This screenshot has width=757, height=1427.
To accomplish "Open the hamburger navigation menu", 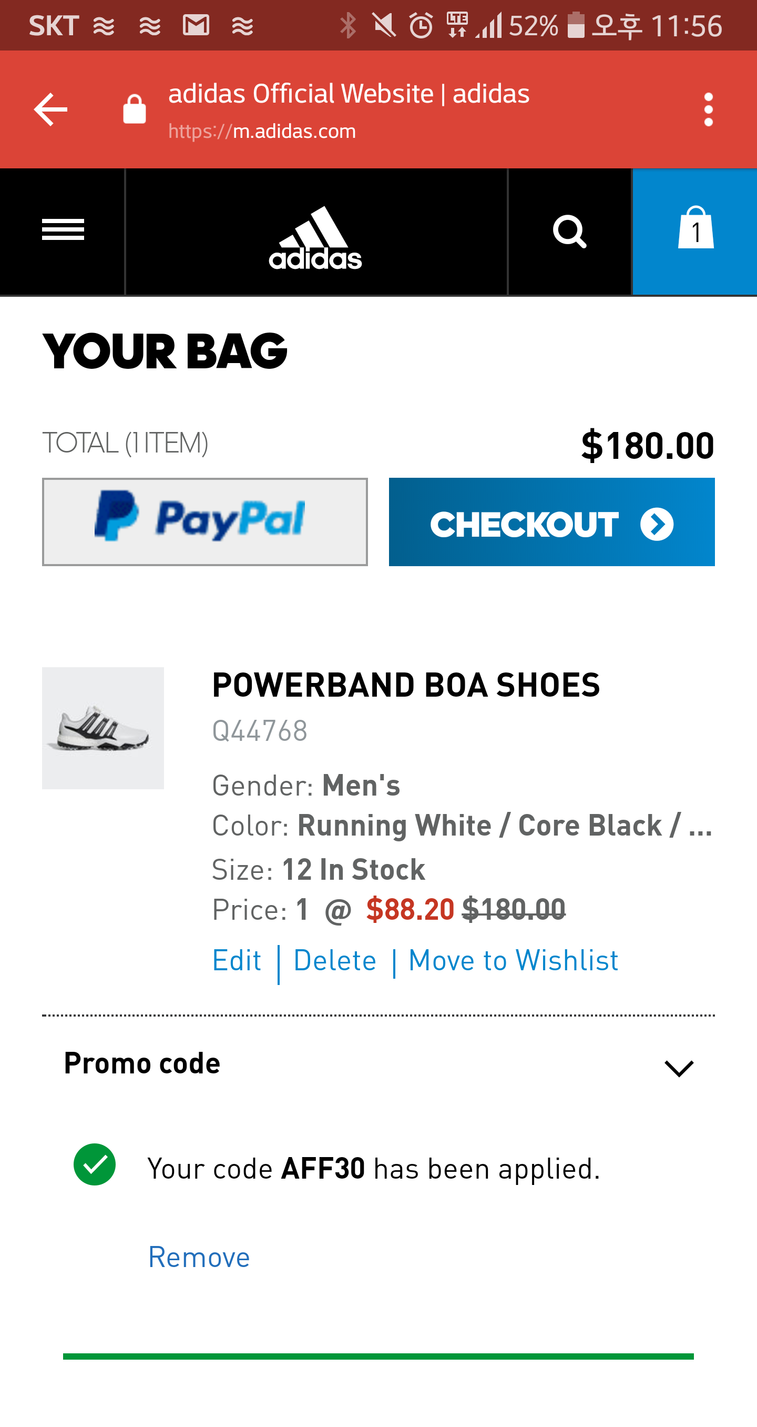I will click(x=63, y=230).
